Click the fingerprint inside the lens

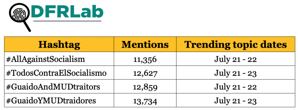point(18,14)
